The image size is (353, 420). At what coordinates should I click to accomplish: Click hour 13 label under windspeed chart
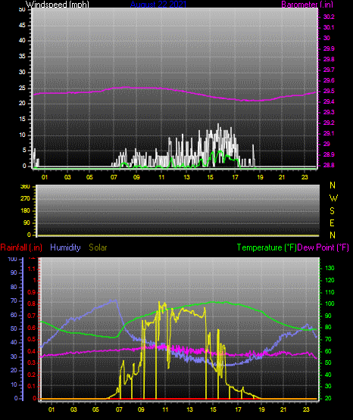(186, 177)
